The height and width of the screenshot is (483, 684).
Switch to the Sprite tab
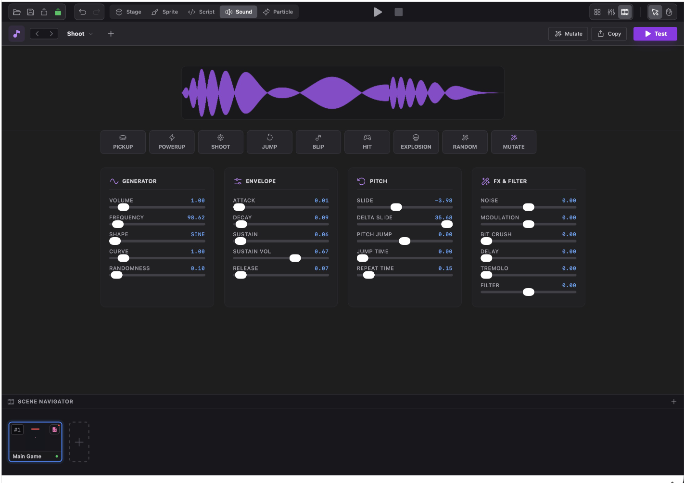[165, 12]
